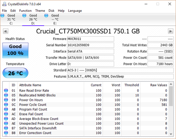The height and width of the screenshot is (139, 176).
Task: Select the Reallocated NAND Blocks attribute name
Action: pos(37,95)
